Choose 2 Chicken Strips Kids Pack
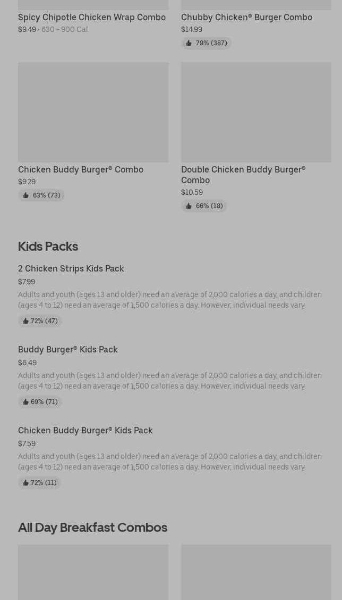 coord(71,268)
